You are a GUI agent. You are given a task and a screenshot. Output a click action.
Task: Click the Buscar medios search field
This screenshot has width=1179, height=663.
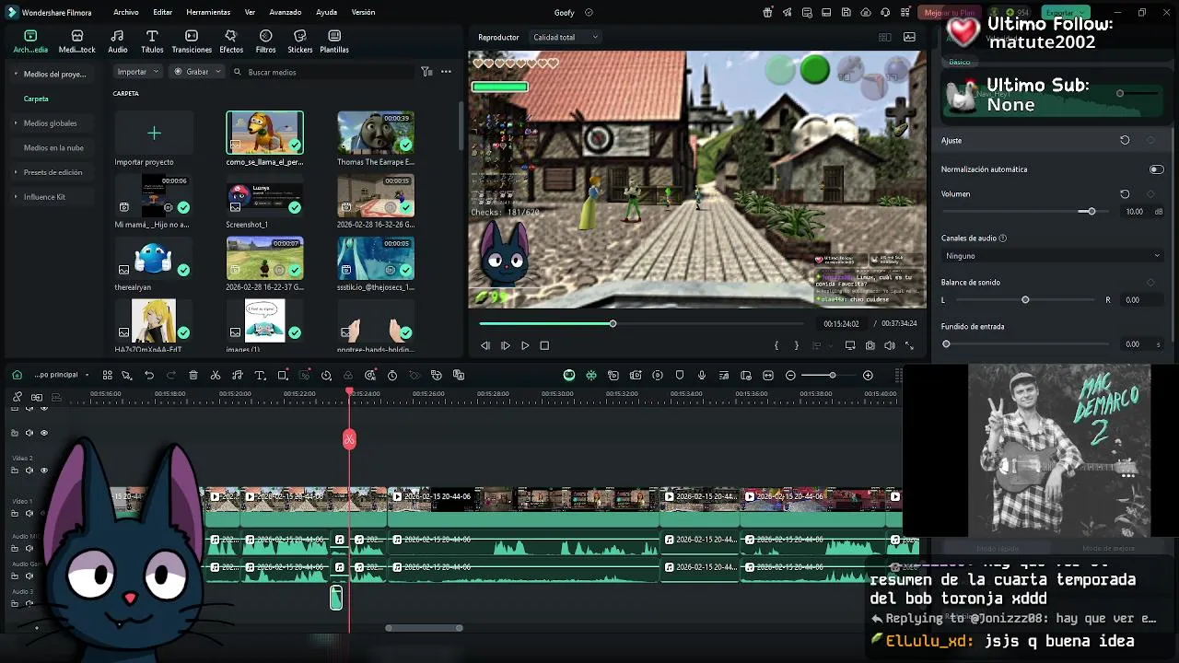point(322,72)
